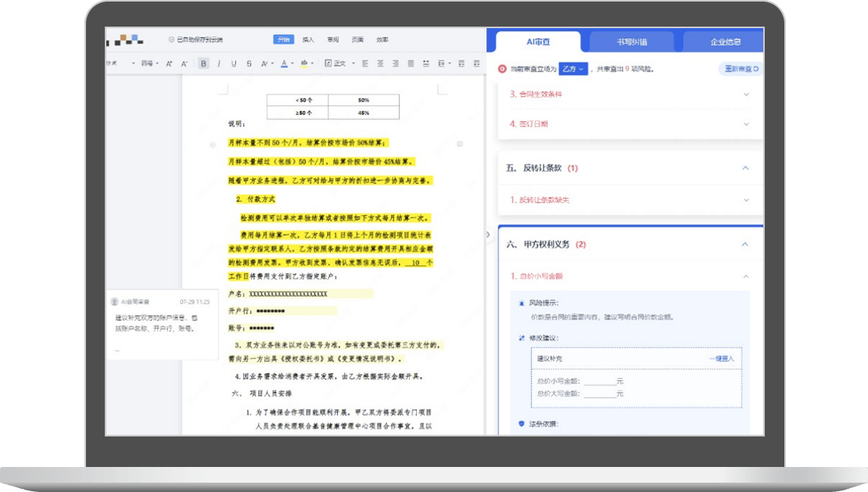
Task: Increase font size with A+ icon
Action: click(169, 63)
